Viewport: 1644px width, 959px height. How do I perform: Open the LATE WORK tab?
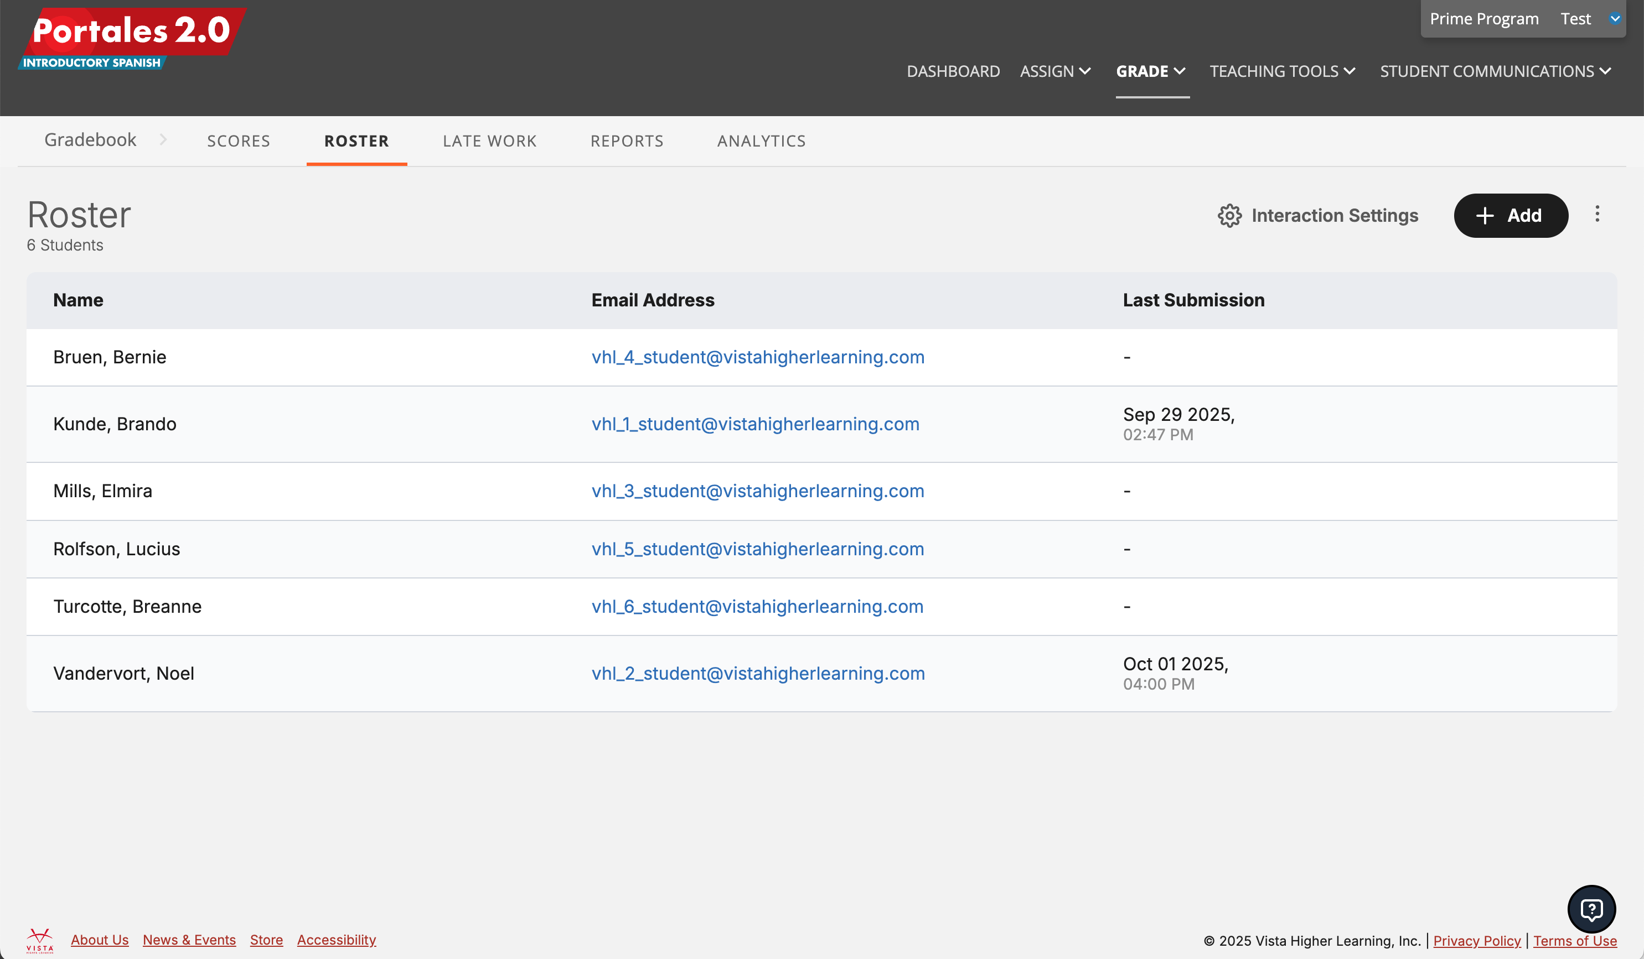[489, 141]
